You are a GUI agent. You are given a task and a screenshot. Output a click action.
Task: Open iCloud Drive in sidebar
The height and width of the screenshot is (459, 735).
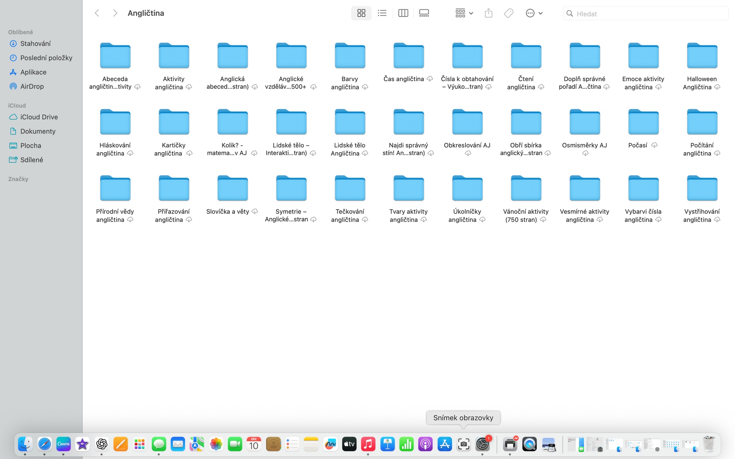tap(39, 117)
